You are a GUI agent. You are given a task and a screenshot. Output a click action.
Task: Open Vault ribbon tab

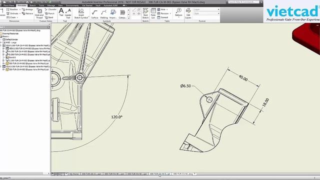coord(98,5)
